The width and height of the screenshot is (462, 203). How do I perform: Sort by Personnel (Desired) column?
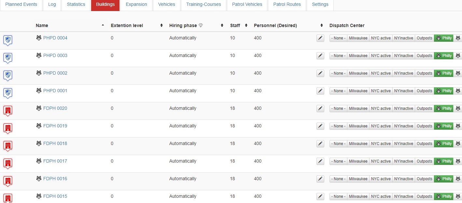(x=288, y=25)
